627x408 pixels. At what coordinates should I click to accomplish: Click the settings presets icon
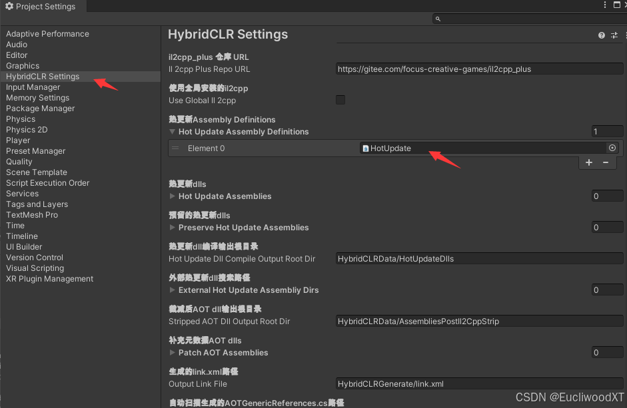614,35
